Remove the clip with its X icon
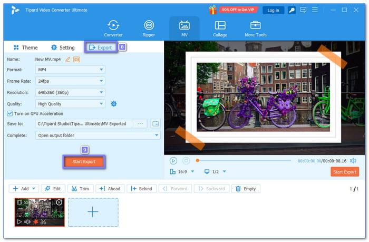Screen dimensions: 369x242 [x=59, y=202]
